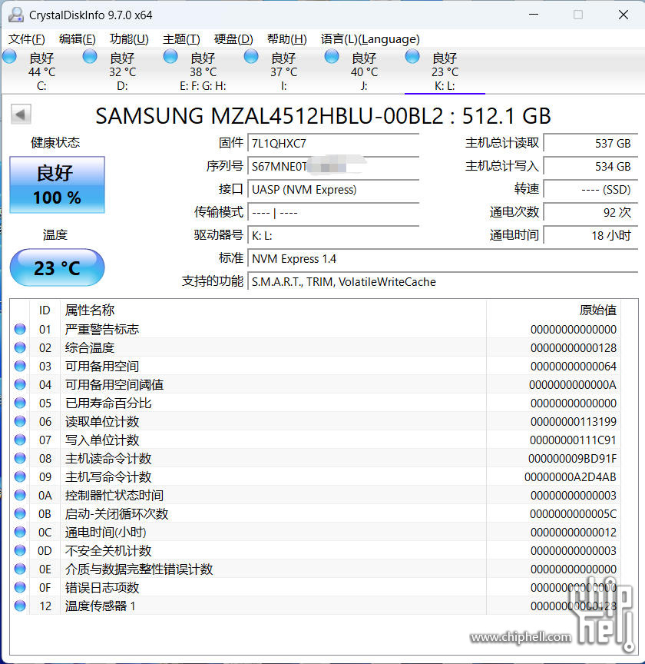
Task: Select the I: drive status orb
Action: click(x=251, y=56)
